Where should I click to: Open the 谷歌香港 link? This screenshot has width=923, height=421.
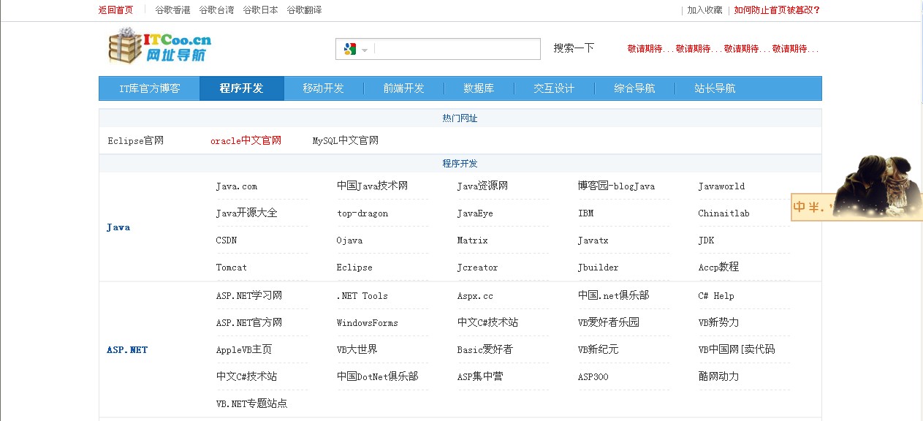(172, 10)
